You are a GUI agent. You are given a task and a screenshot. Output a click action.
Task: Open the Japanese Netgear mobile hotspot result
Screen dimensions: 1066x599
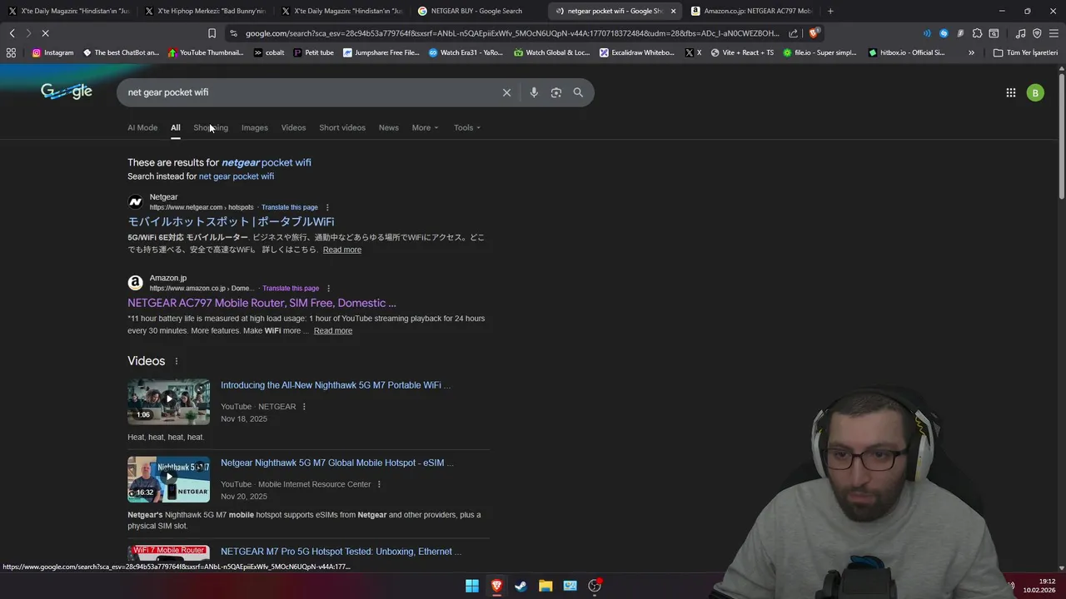tap(231, 221)
